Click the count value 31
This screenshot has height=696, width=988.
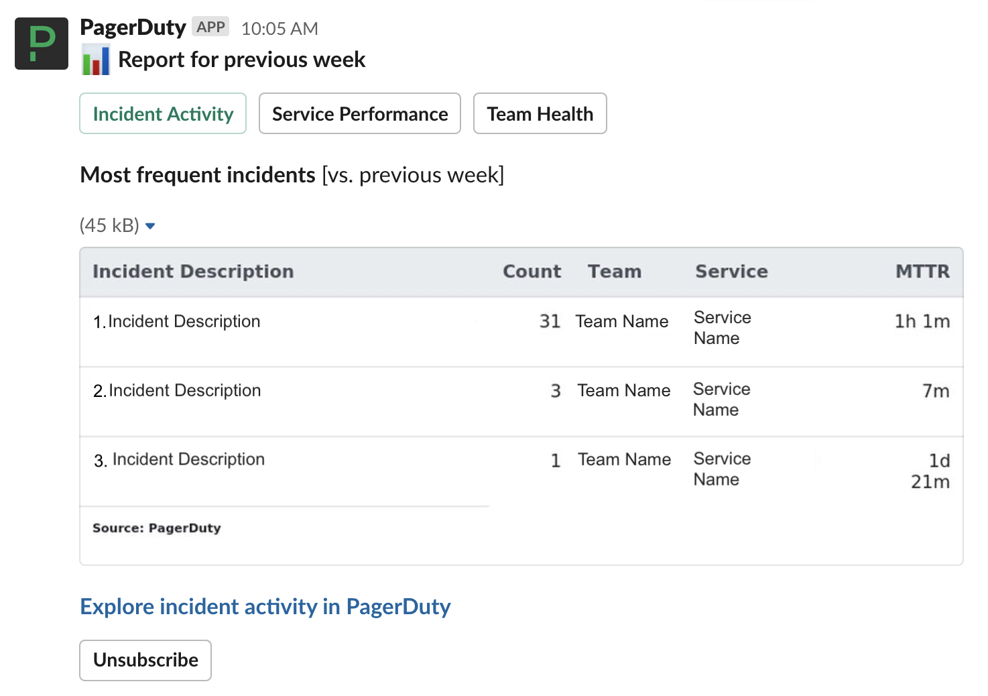point(550,322)
